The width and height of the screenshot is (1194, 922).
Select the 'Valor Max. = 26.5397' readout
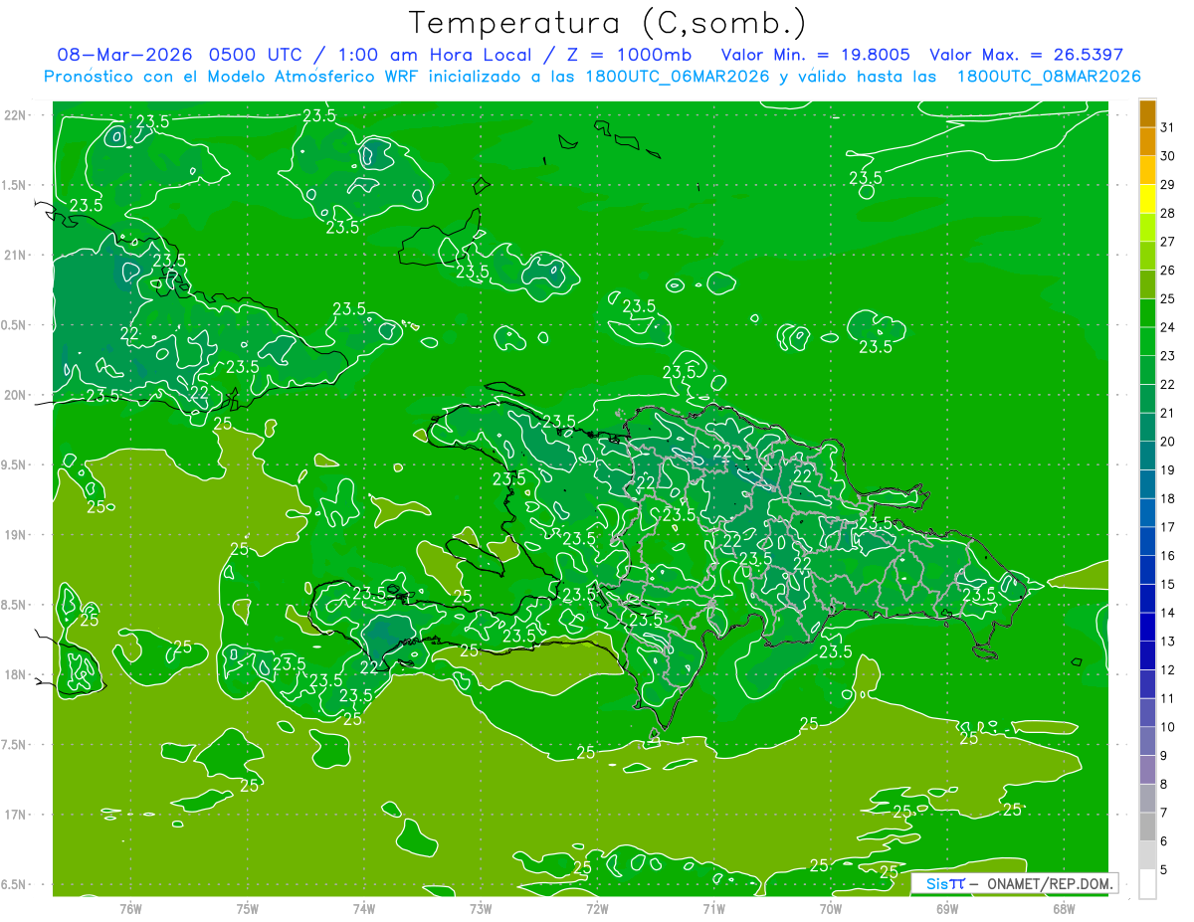click(x=1026, y=55)
